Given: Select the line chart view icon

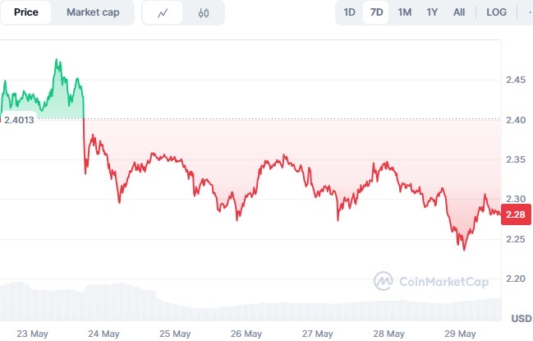Looking at the screenshot, I should [x=163, y=13].
